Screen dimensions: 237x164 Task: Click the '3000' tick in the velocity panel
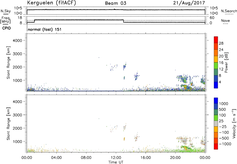pyautogui.click(x=17, y=115)
